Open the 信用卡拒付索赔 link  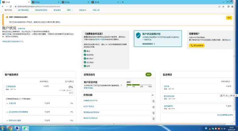(x=15, y=120)
